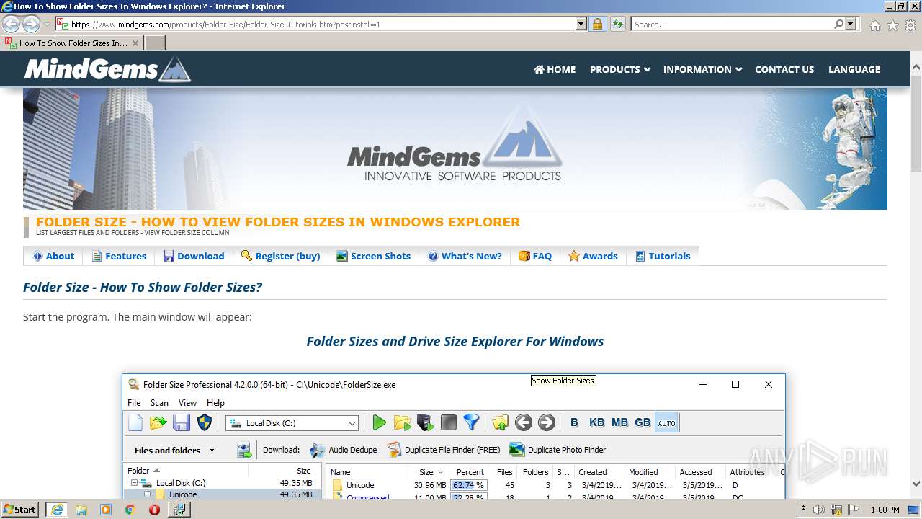The width and height of the screenshot is (922, 519).
Task: Click the Windows Start button
Action: [x=20, y=509]
